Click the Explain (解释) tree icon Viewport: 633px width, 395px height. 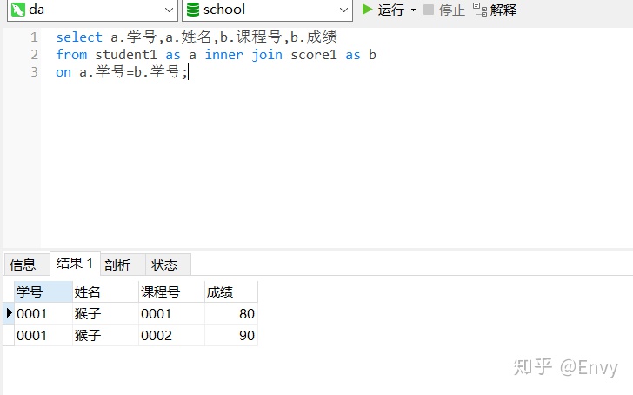coord(480,10)
